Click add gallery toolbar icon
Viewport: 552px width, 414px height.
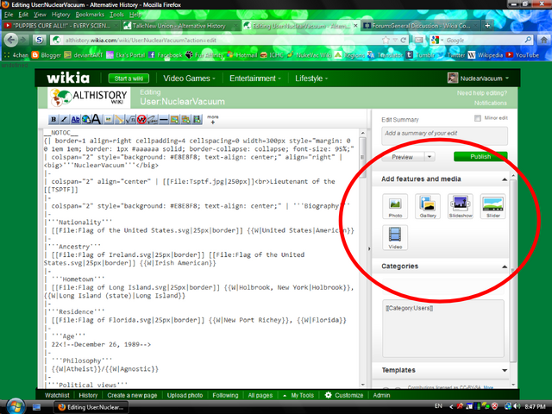tap(185, 119)
